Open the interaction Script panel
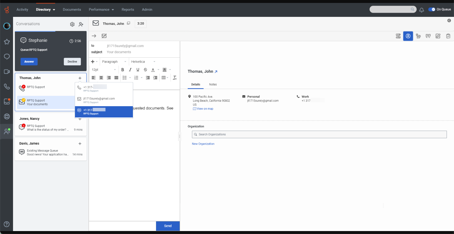 (x=398, y=36)
